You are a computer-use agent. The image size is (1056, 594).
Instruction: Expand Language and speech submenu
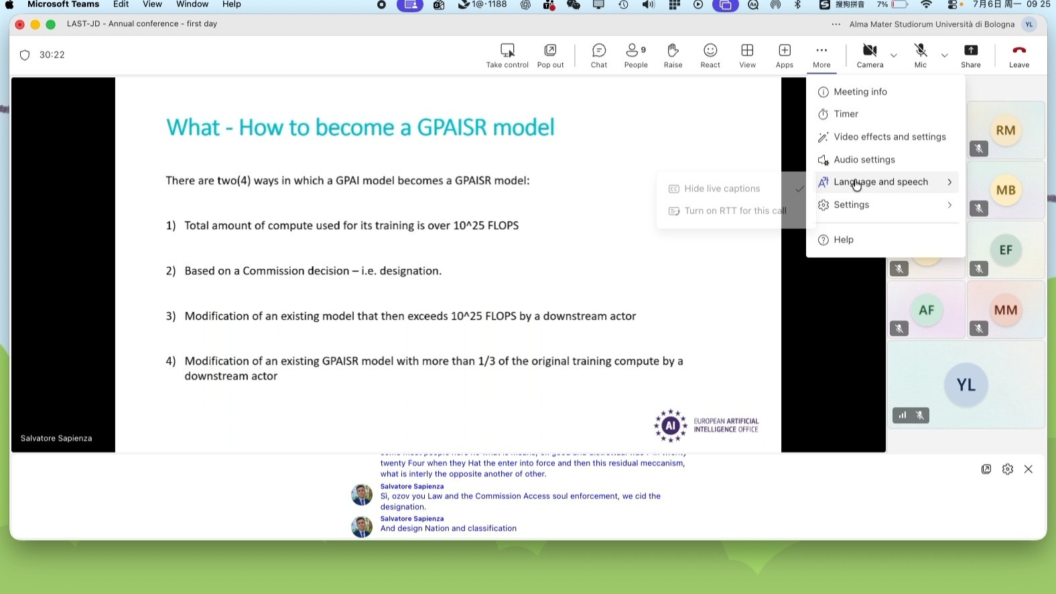coord(886,182)
